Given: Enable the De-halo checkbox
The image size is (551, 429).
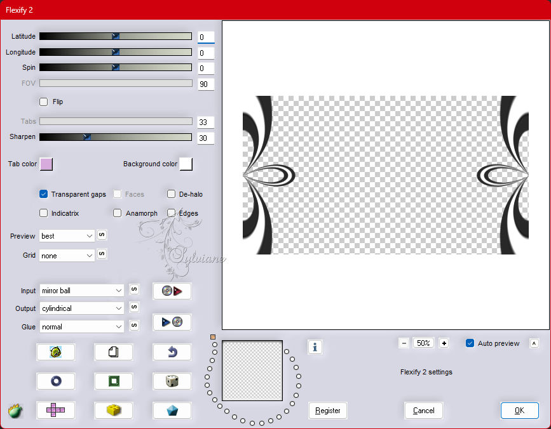Looking at the screenshot, I should [171, 194].
